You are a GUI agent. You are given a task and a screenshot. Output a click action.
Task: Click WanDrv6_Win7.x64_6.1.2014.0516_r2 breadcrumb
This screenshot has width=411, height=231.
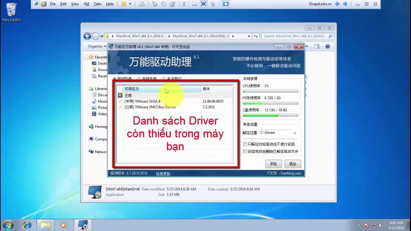click(x=201, y=36)
